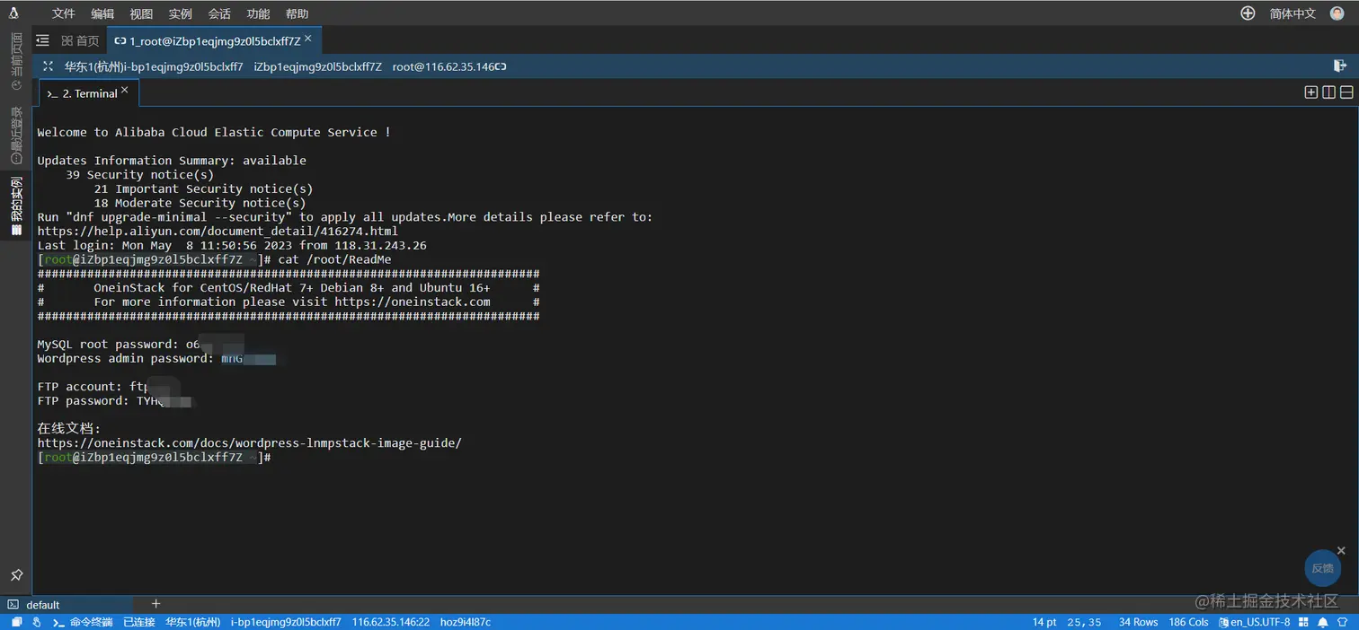The image size is (1359, 630).
Task: Open notifications bell icon
Action: point(1323,622)
